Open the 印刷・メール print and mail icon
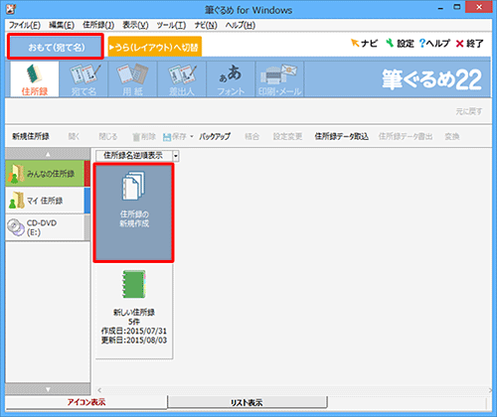Viewport: 497px width, 417px height. pos(279,79)
